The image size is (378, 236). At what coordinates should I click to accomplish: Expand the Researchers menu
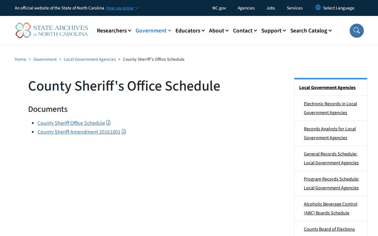pos(114,31)
